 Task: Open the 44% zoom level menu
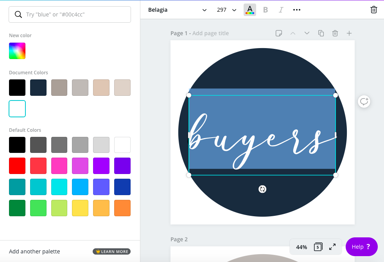click(301, 247)
